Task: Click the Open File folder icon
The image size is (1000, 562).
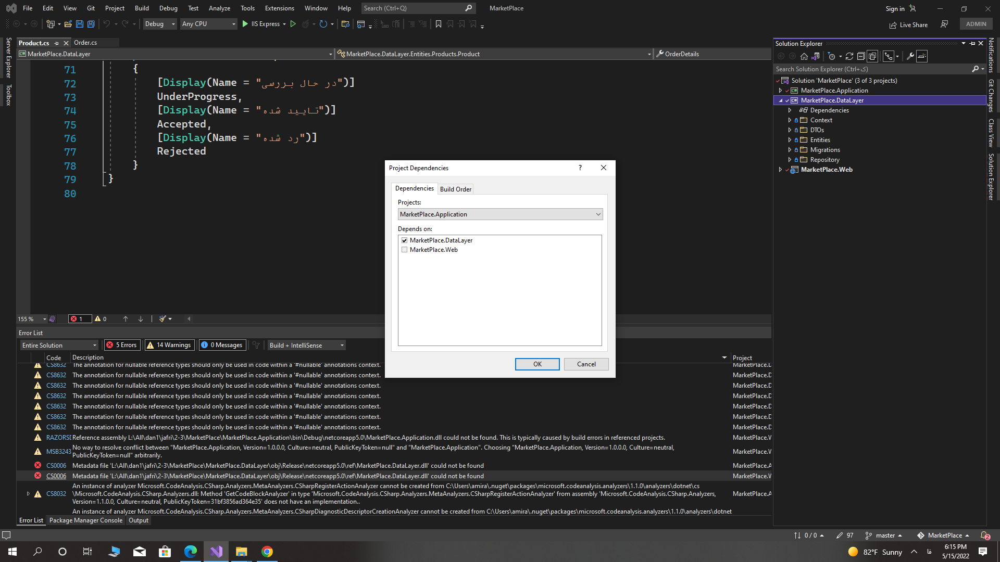Action: click(68, 24)
